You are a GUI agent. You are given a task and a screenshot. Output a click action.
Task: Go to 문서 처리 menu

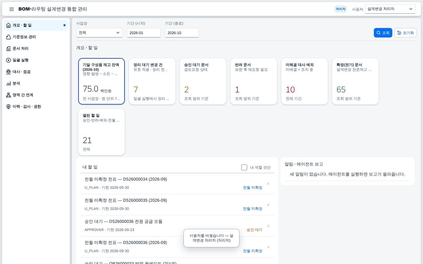(x=36, y=49)
